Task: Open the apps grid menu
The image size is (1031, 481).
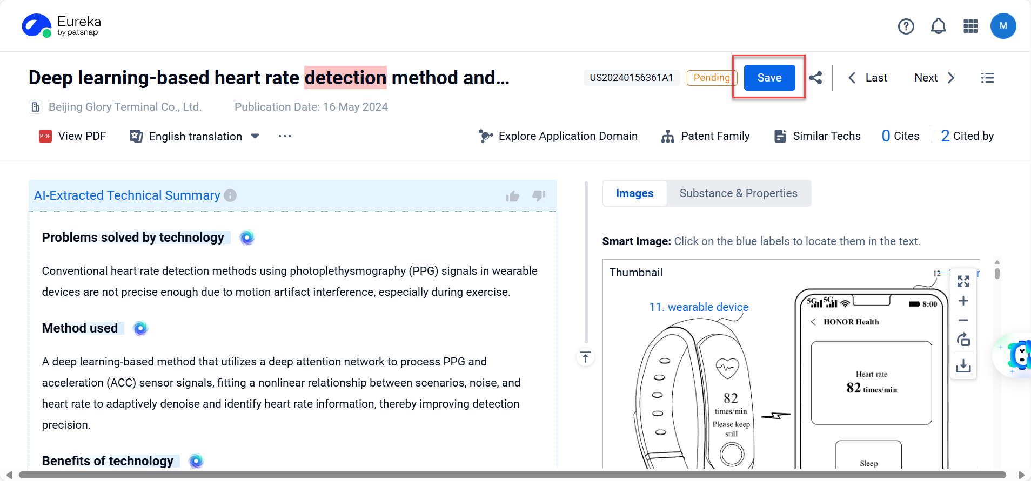Action: [x=970, y=26]
